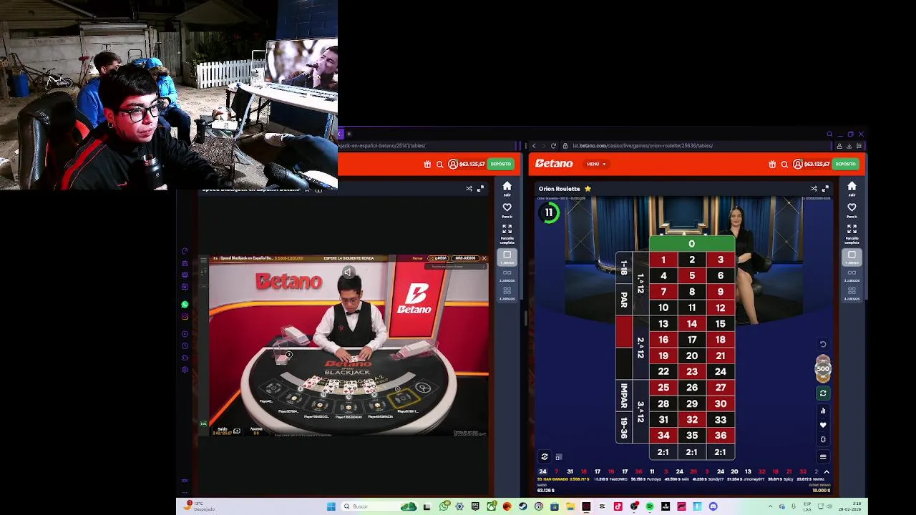Open favorite bets heart icon in roulette game
This screenshot has height=515, width=916.
coord(823,425)
